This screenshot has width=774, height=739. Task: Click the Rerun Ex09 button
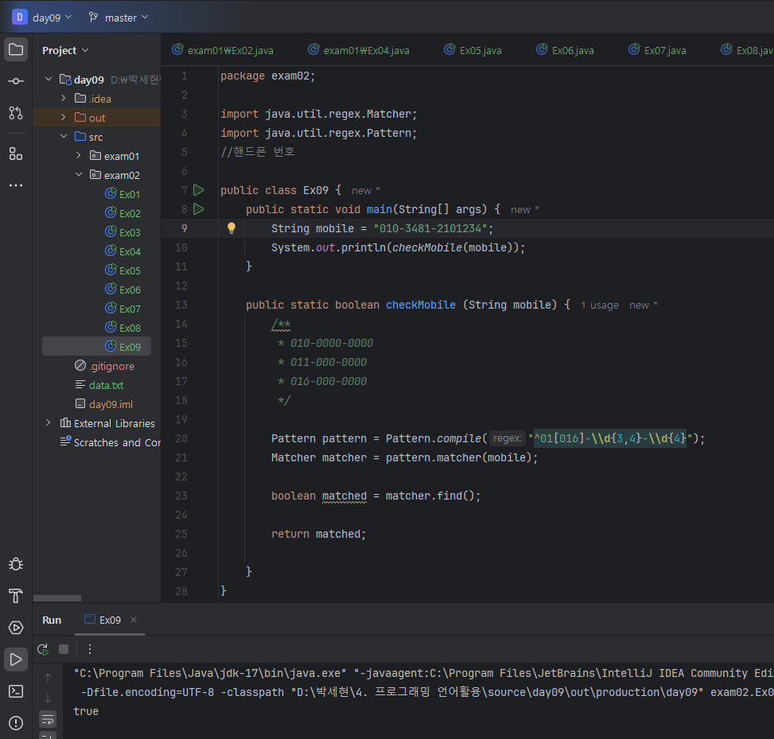[43, 649]
